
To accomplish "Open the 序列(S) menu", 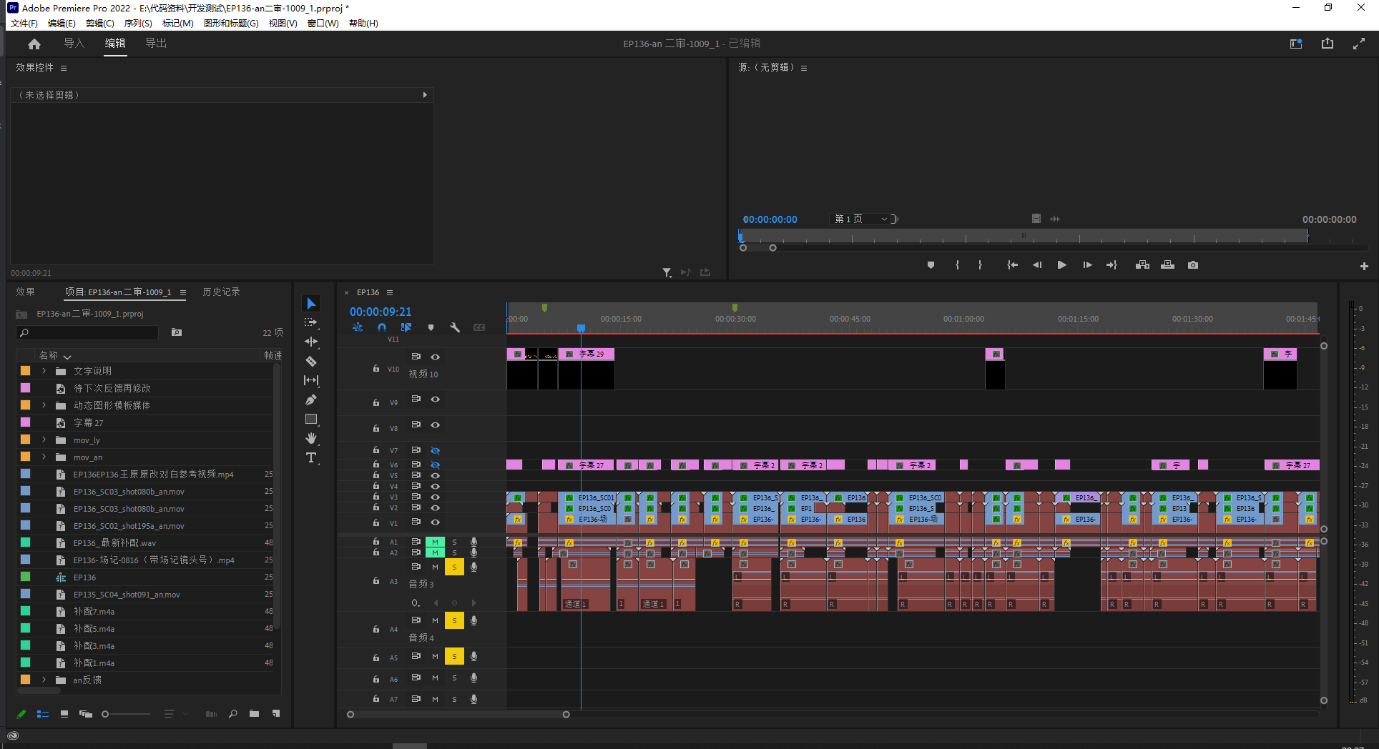I will point(138,24).
